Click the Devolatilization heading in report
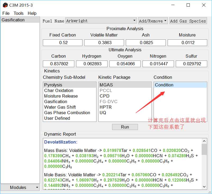 [x=61, y=142]
